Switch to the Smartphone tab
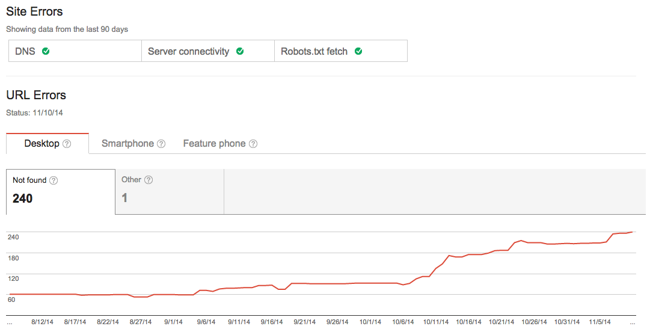 point(133,143)
